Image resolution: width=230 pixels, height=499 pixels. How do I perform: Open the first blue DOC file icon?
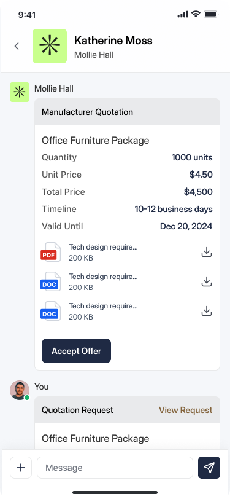[51, 281]
